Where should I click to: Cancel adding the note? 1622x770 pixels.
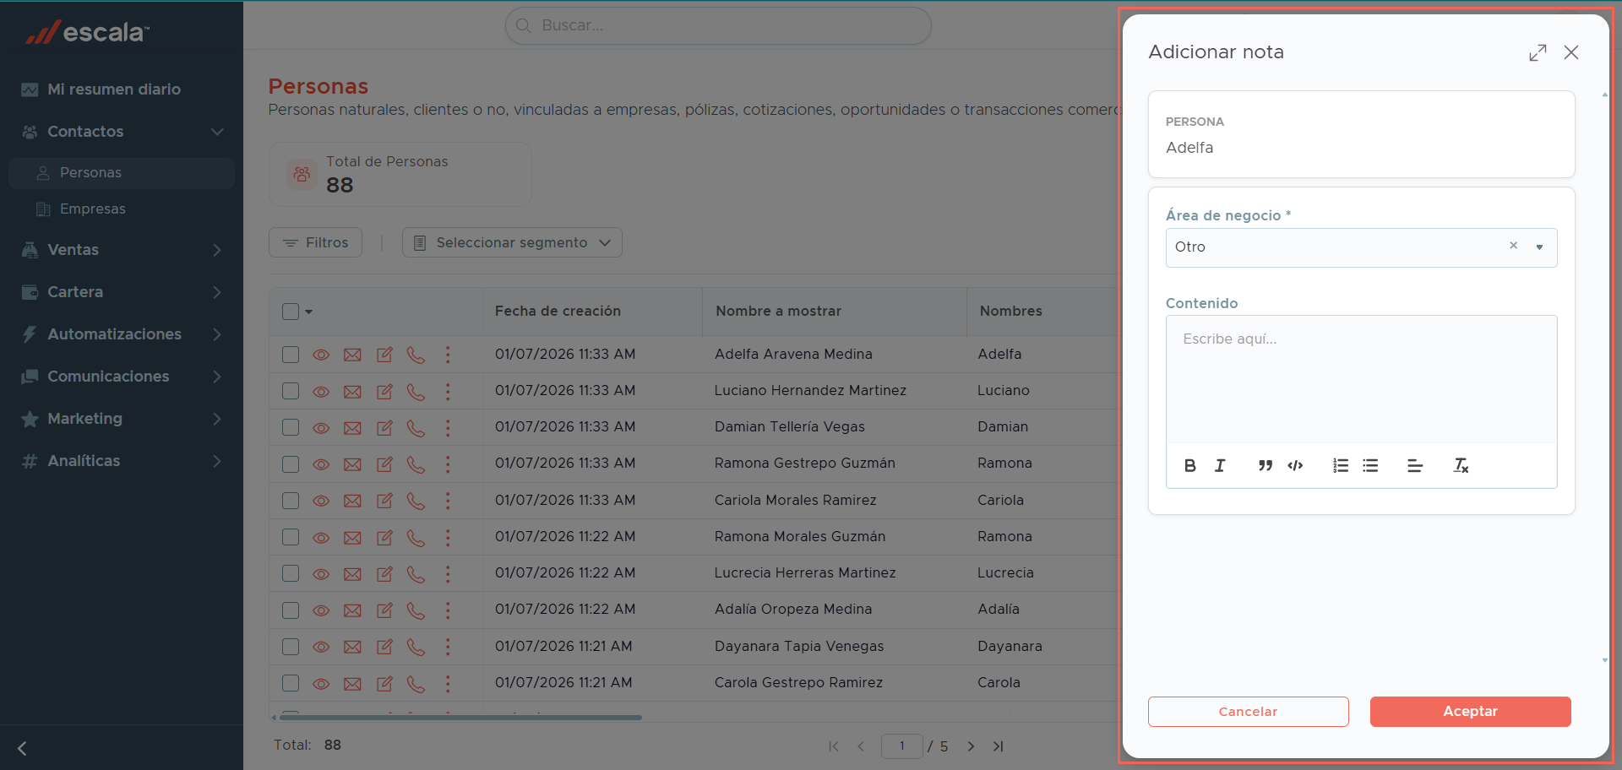click(1248, 712)
